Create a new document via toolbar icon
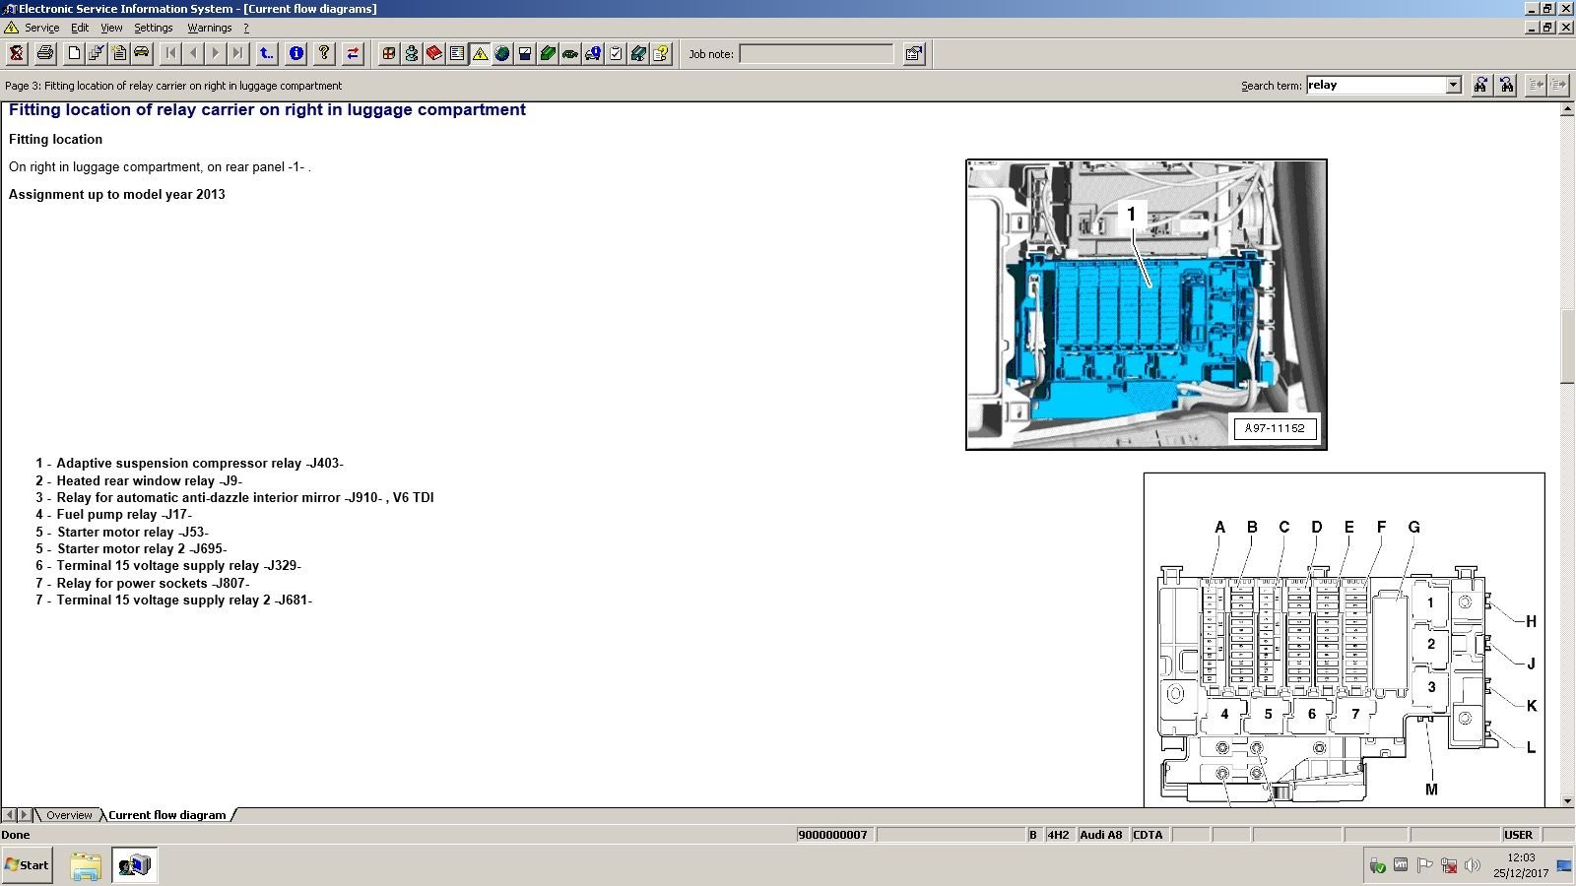Screen dimensions: 1576x886 (x=74, y=54)
